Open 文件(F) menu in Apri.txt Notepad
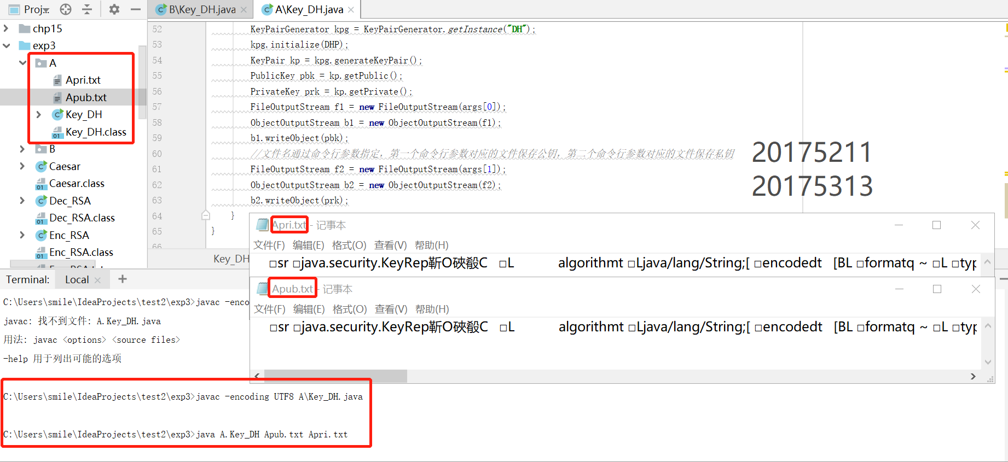This screenshot has height=462, width=1008. point(269,245)
